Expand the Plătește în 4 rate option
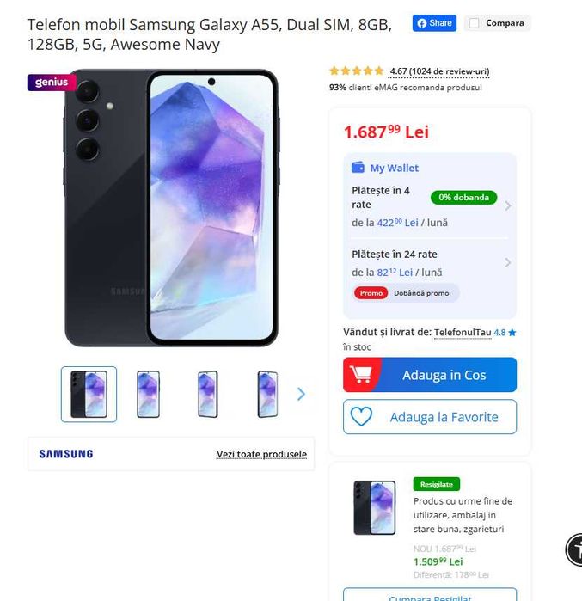 508,206
